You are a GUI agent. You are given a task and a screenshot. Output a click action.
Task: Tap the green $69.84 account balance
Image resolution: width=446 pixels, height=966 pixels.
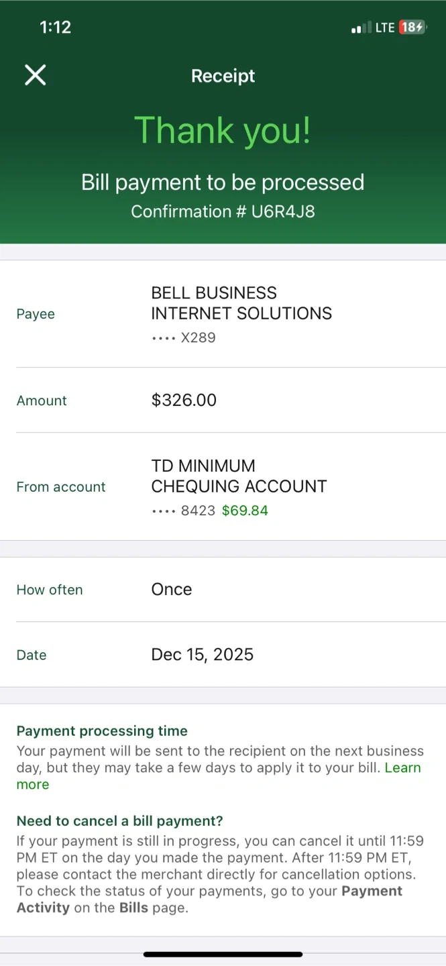(245, 511)
